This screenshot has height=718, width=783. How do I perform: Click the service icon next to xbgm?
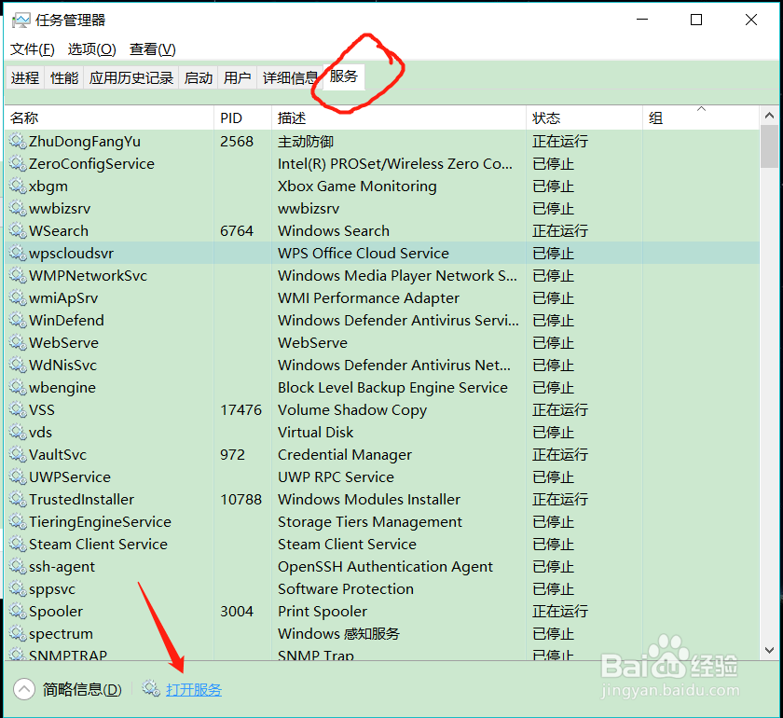click(x=18, y=186)
